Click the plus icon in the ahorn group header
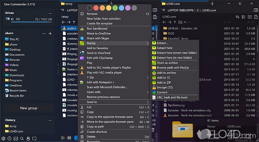This screenshot has height=142, width=259. (x=50, y=33)
